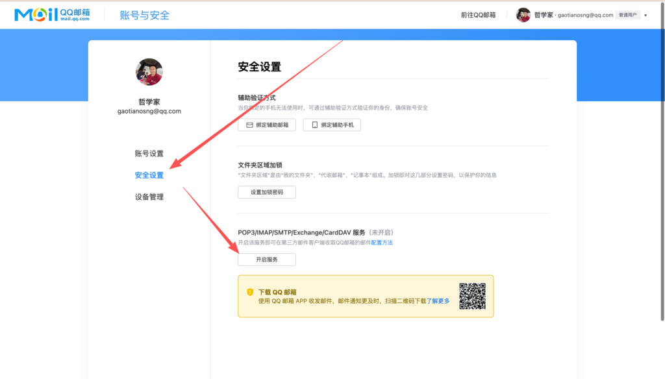Viewport: 665px width, 379px height.
Task: Click the phone icon for 绑定辅助手机
Action: (315, 125)
